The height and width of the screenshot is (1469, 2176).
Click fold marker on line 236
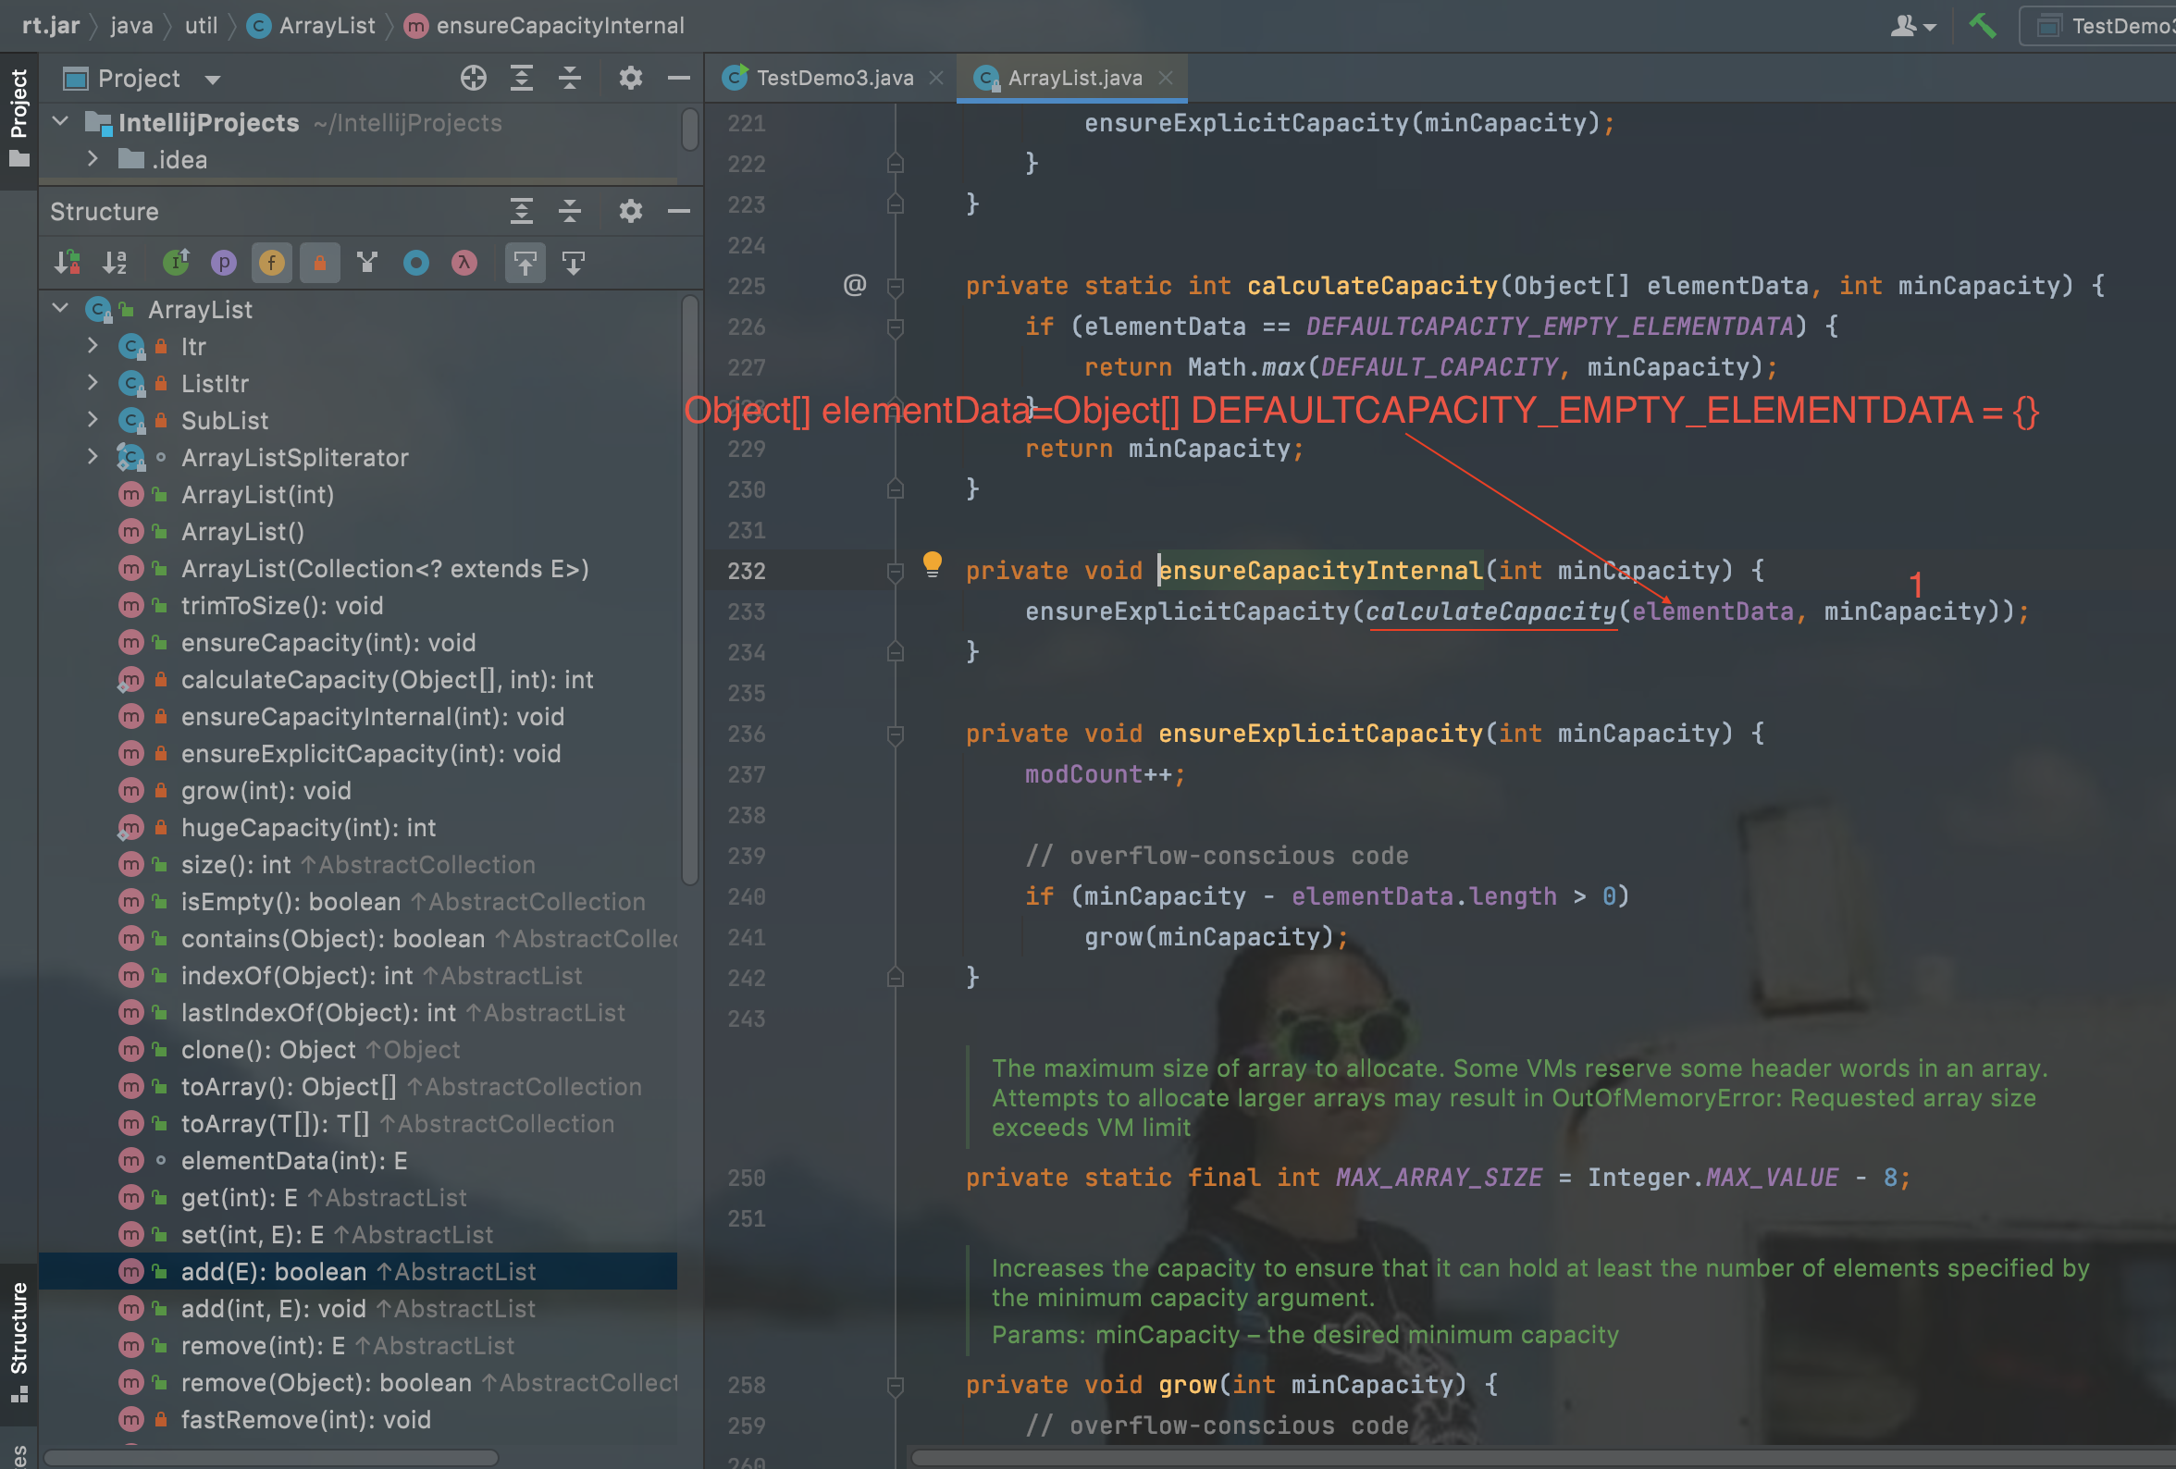pos(896,734)
